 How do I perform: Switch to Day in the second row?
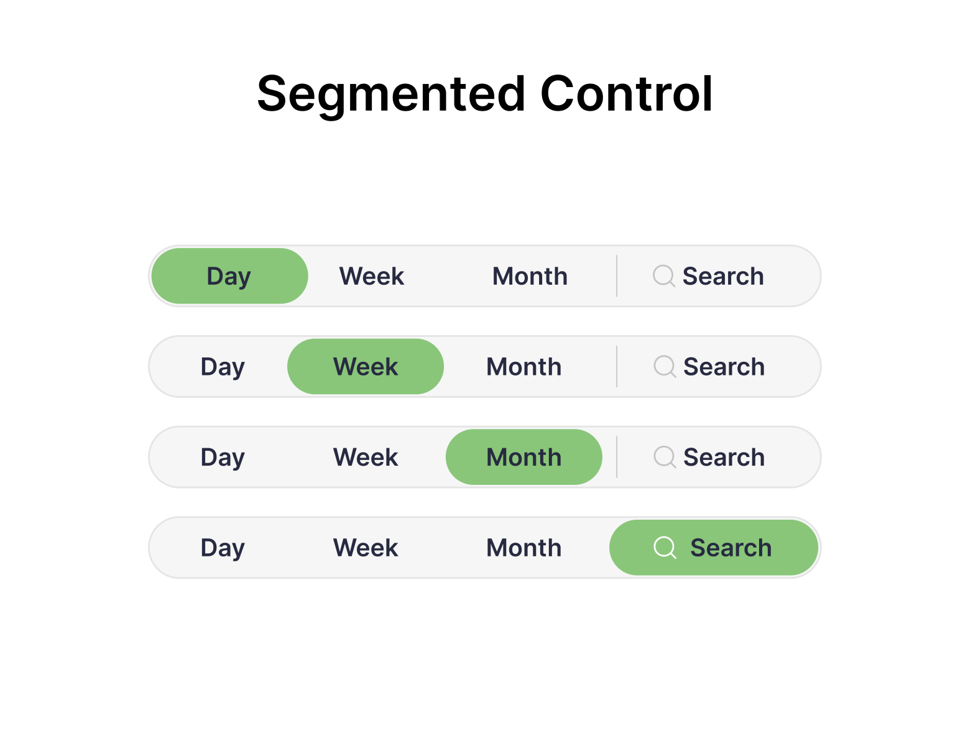223,367
